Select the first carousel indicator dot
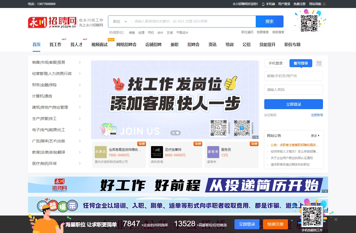This screenshot has height=233, width=356. [173, 133]
